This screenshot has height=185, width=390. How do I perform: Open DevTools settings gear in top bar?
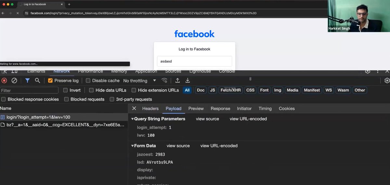tap(368, 71)
